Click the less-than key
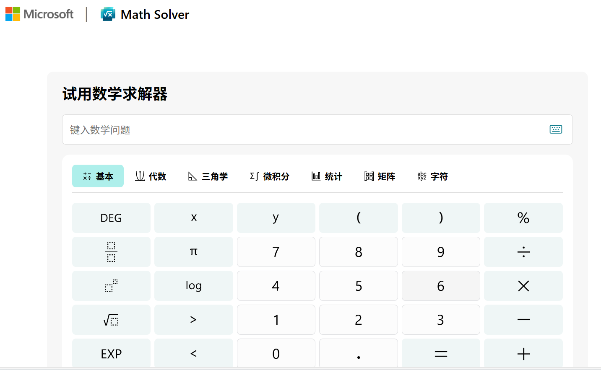Viewport: 601px width, 370px height. point(194,353)
